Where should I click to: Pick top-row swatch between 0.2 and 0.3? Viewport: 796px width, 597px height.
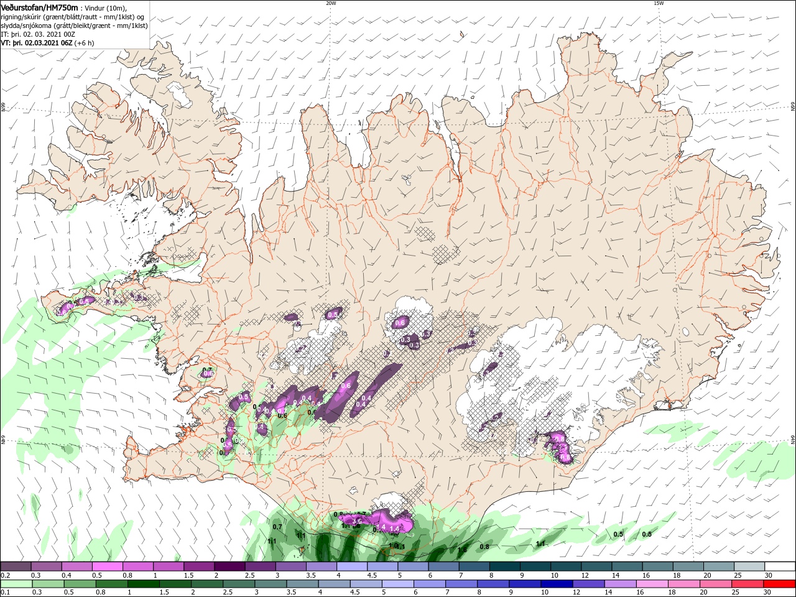16,566
